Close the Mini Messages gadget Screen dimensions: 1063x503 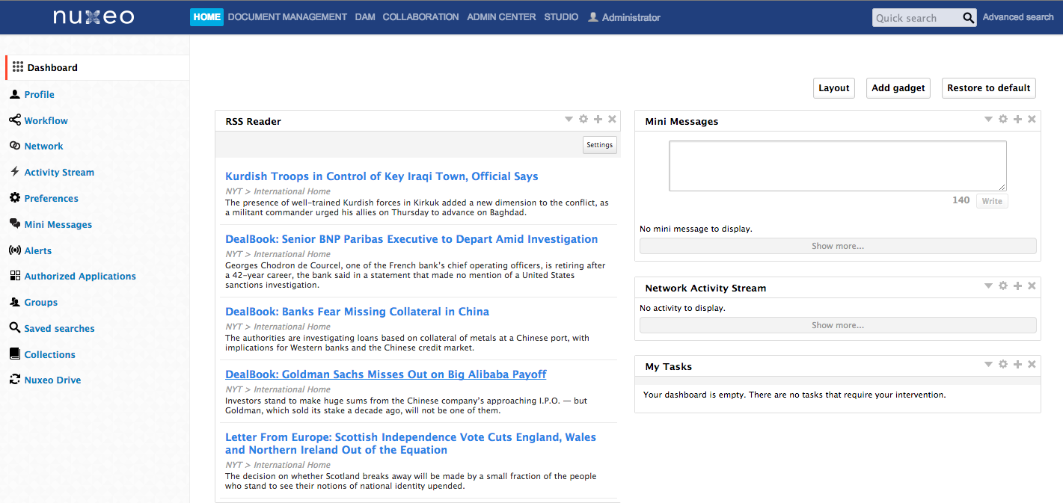tap(1032, 120)
